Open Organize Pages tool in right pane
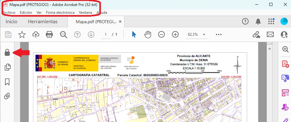Screen dimensions: 291x122 (x=285, y=93)
